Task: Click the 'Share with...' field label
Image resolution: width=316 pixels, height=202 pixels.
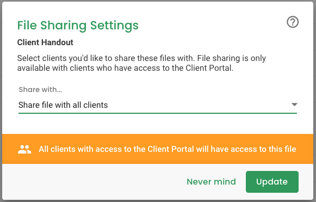Action: (x=40, y=89)
